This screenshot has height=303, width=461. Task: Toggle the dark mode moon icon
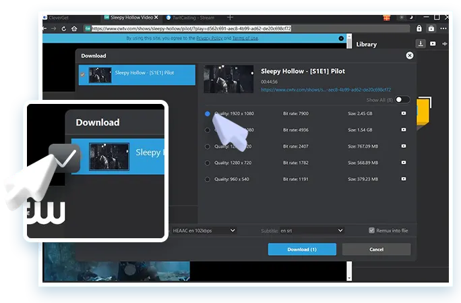411,18
